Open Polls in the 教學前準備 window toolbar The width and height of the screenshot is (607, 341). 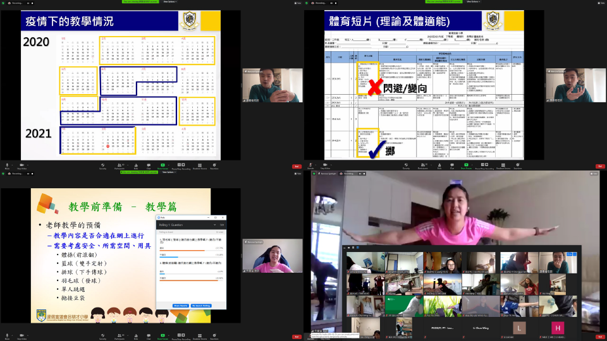click(136, 337)
